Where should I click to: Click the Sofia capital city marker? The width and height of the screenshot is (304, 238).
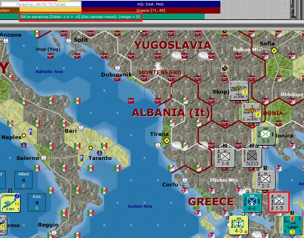pos(274,51)
